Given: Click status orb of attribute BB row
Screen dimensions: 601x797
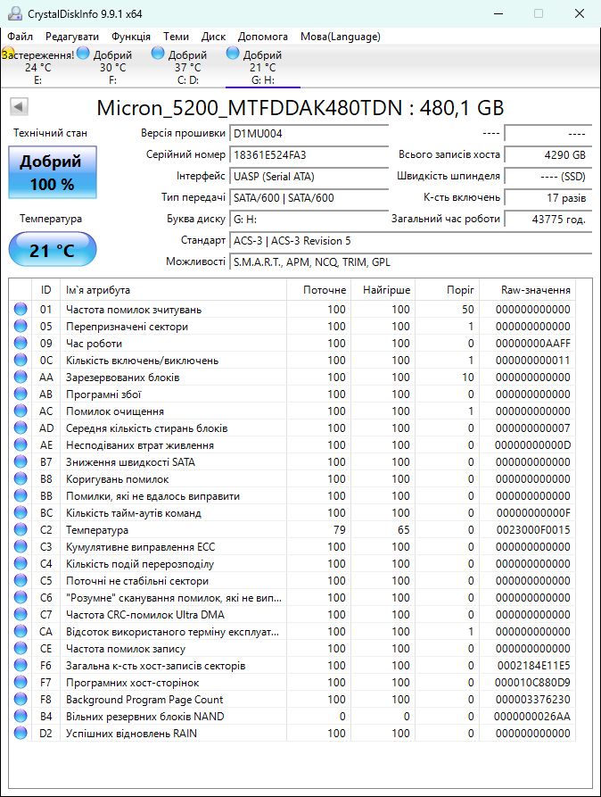Looking at the screenshot, I should point(21,495).
